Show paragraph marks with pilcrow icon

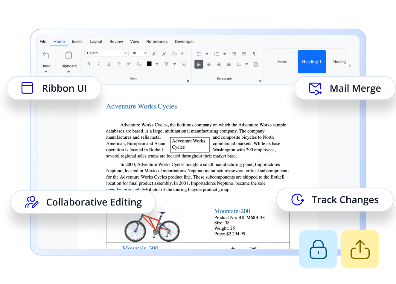click(254, 54)
